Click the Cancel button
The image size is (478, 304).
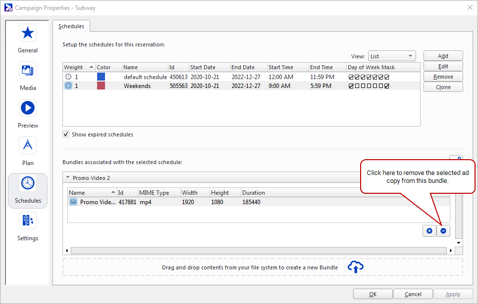tap(413, 294)
